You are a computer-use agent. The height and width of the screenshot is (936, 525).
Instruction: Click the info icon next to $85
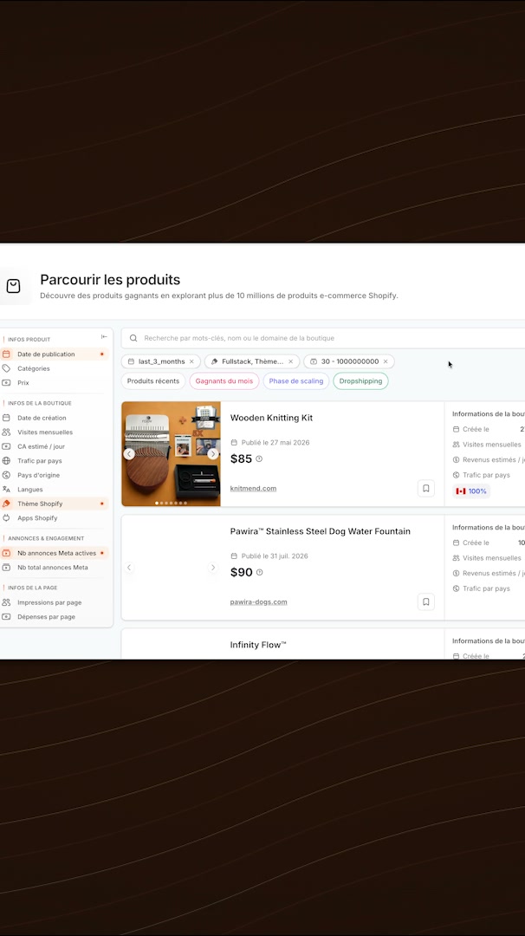click(259, 459)
